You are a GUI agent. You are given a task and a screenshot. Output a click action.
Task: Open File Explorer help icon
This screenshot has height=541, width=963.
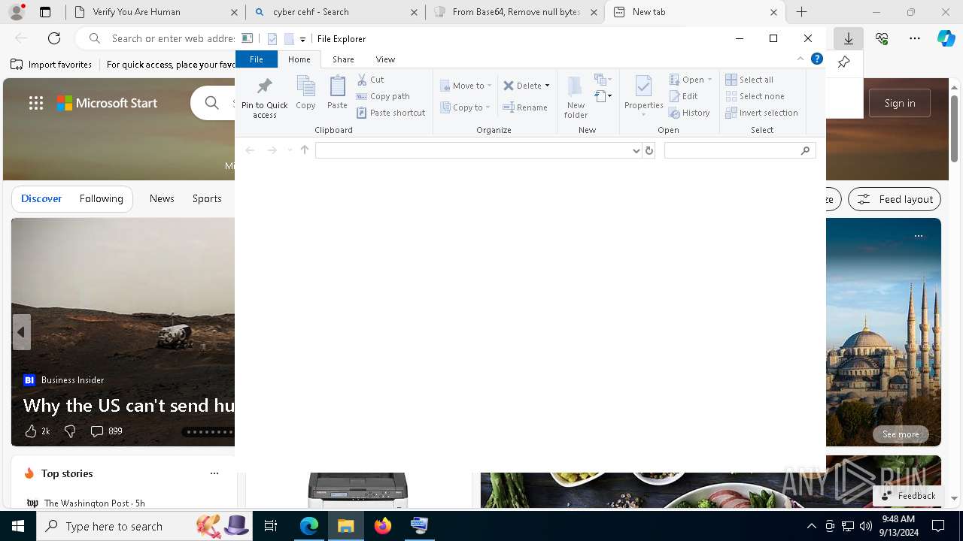coord(817,59)
